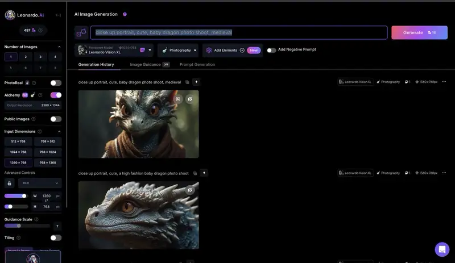Click Leonardo Vision XL tag on medieval generation
455x263 pixels.
(355, 82)
